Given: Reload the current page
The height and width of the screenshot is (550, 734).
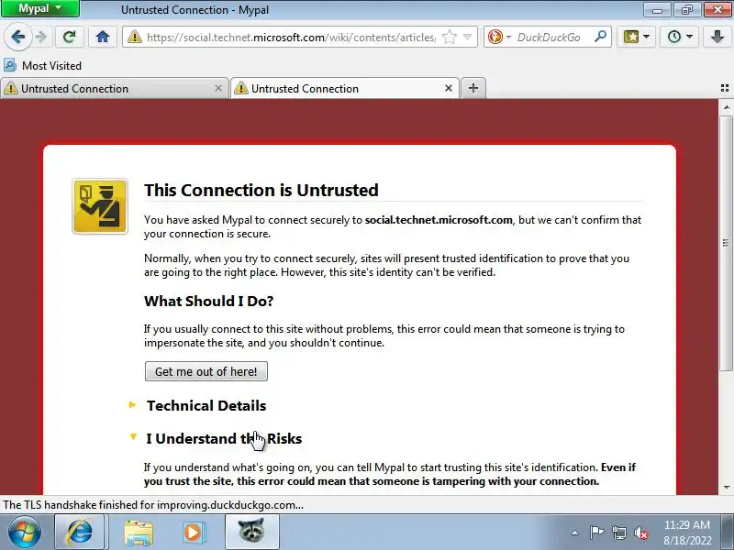Looking at the screenshot, I should click(x=70, y=37).
